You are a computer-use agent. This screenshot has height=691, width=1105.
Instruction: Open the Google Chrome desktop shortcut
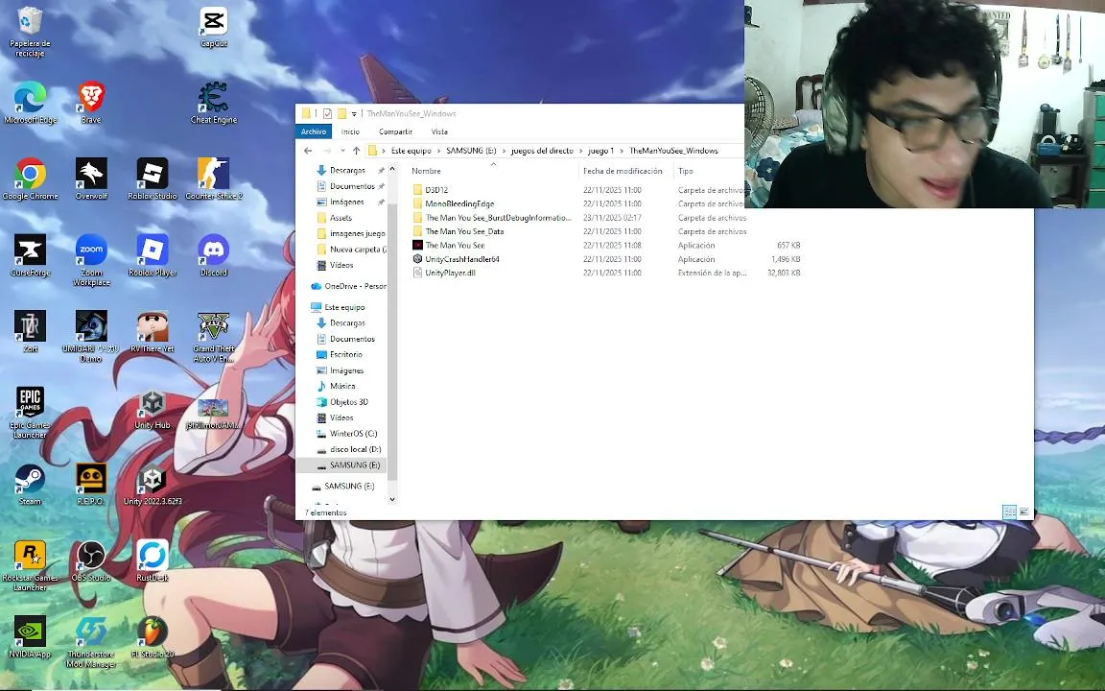tap(31, 179)
